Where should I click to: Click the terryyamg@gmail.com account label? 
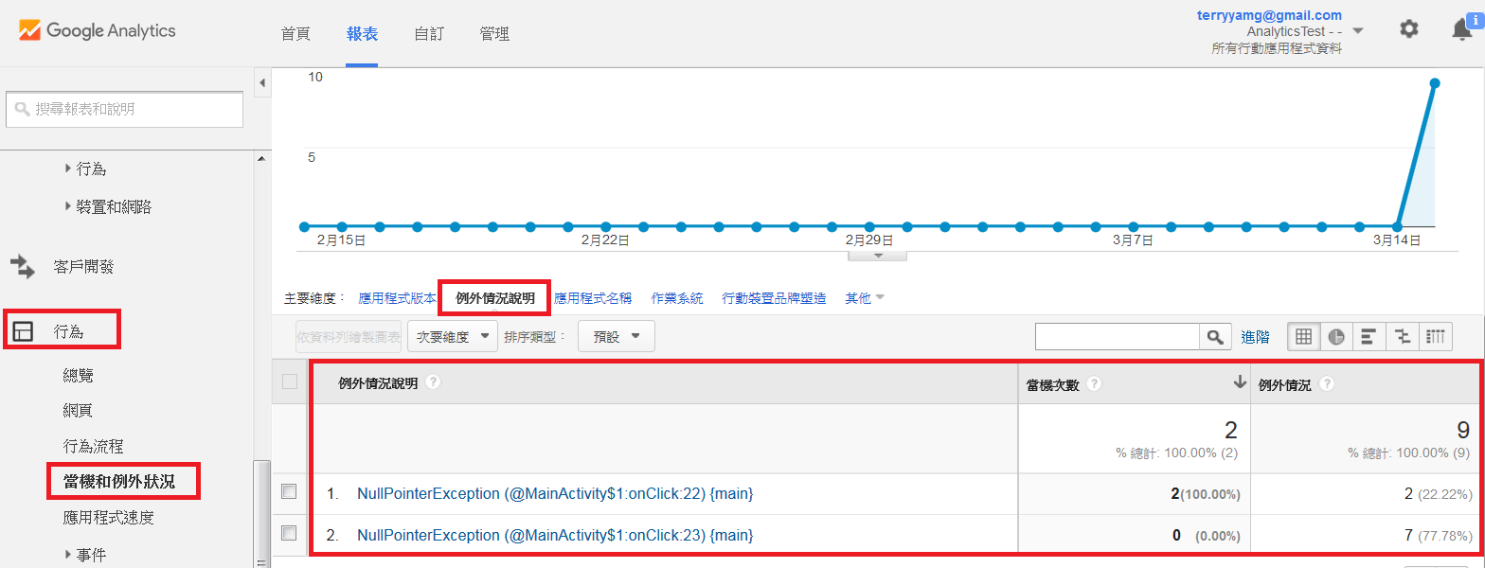1269,15
